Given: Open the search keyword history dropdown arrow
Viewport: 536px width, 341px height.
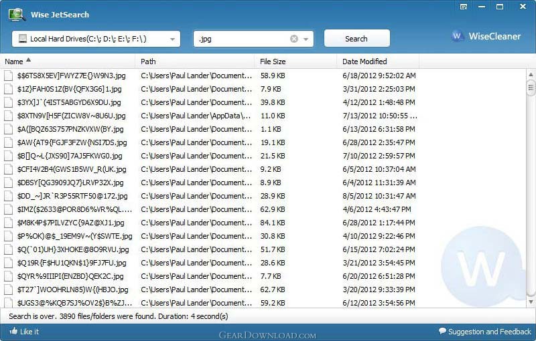Looking at the screenshot, I should coord(306,39).
